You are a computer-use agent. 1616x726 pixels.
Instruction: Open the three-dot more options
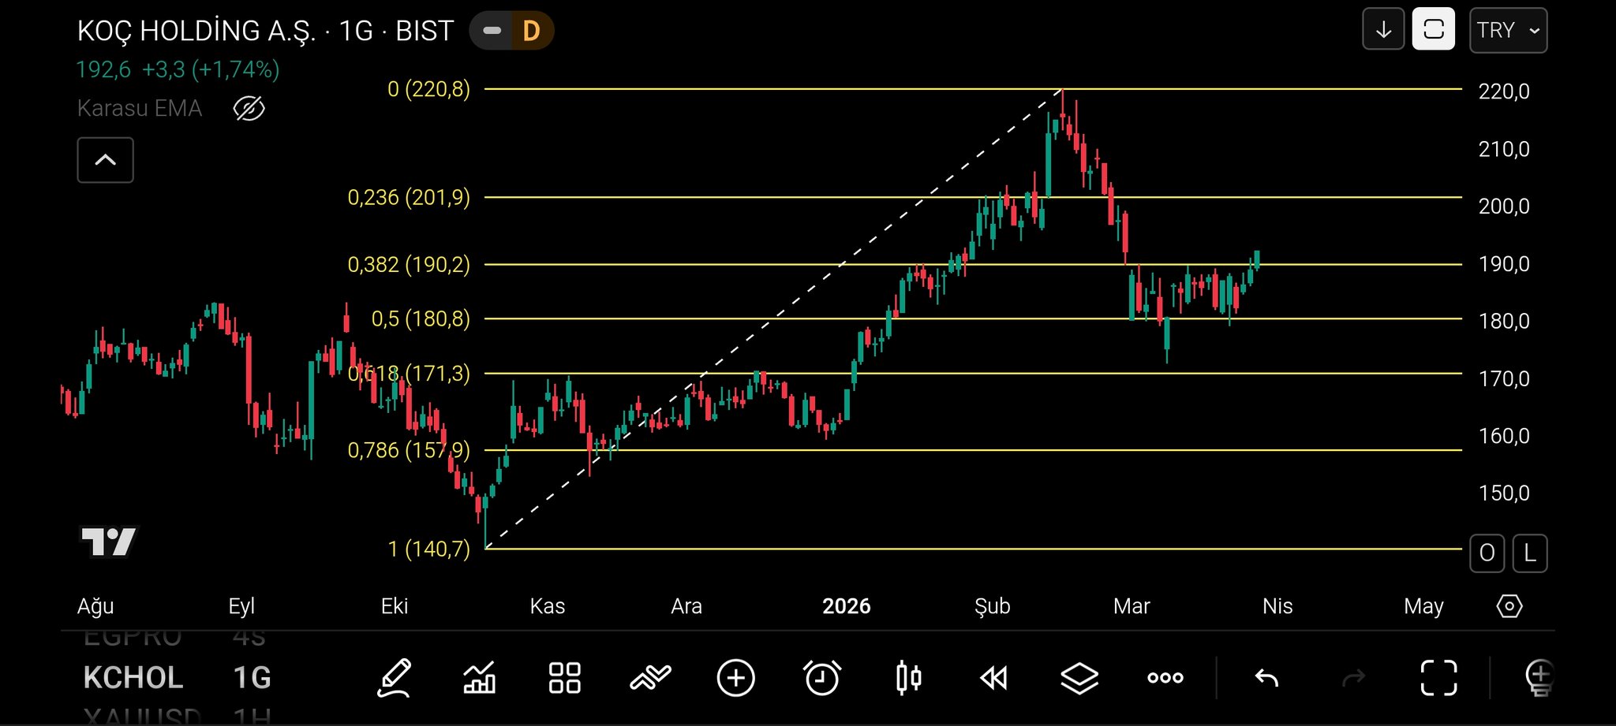1165,678
